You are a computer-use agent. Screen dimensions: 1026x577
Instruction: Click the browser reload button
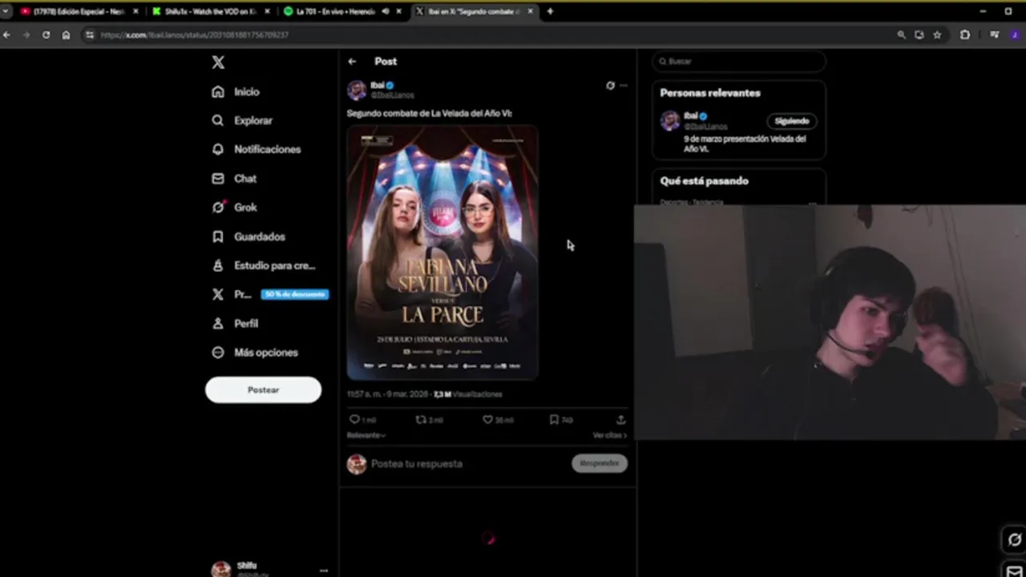(46, 35)
